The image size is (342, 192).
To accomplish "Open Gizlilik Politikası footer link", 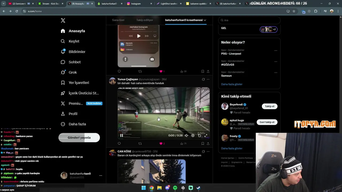I will [246, 158].
